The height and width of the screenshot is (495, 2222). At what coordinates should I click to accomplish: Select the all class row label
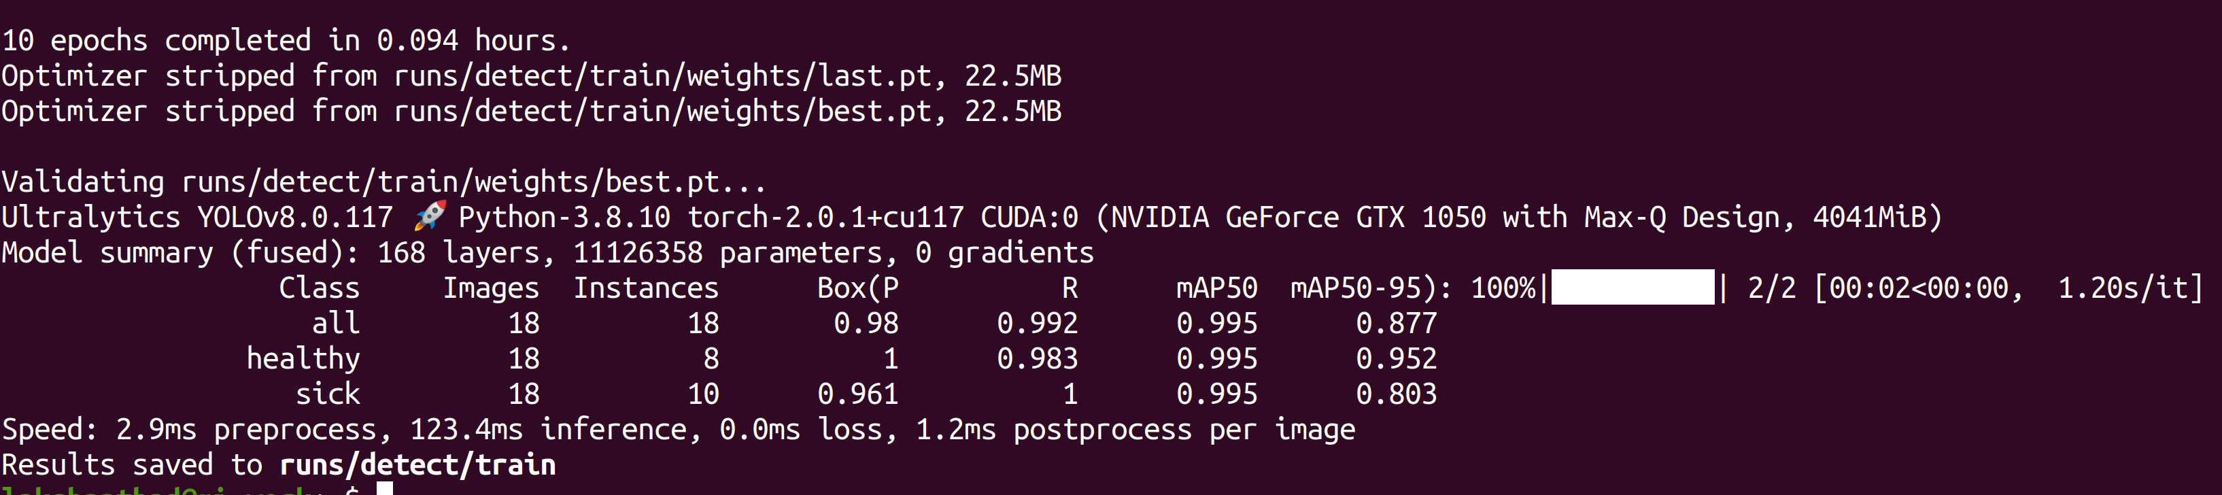click(x=335, y=324)
